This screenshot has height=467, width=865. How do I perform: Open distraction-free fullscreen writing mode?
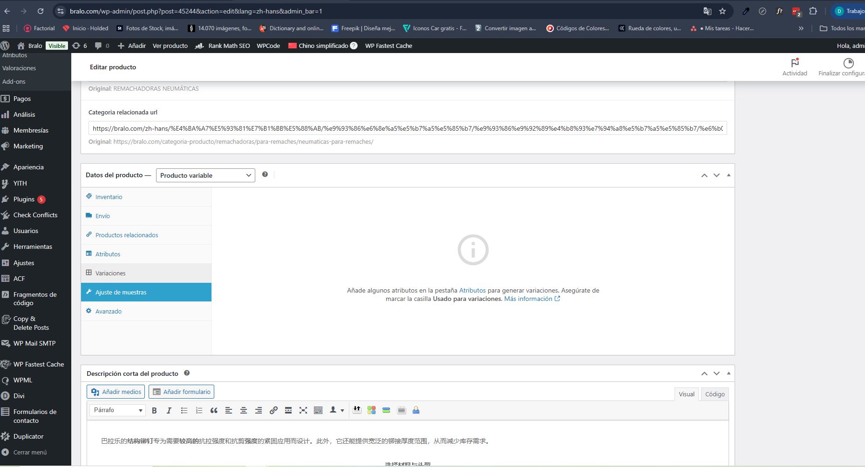pyautogui.click(x=303, y=410)
